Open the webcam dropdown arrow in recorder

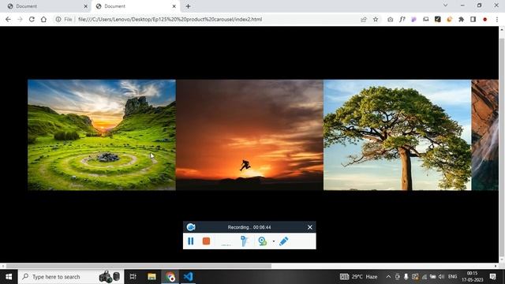coord(274,241)
